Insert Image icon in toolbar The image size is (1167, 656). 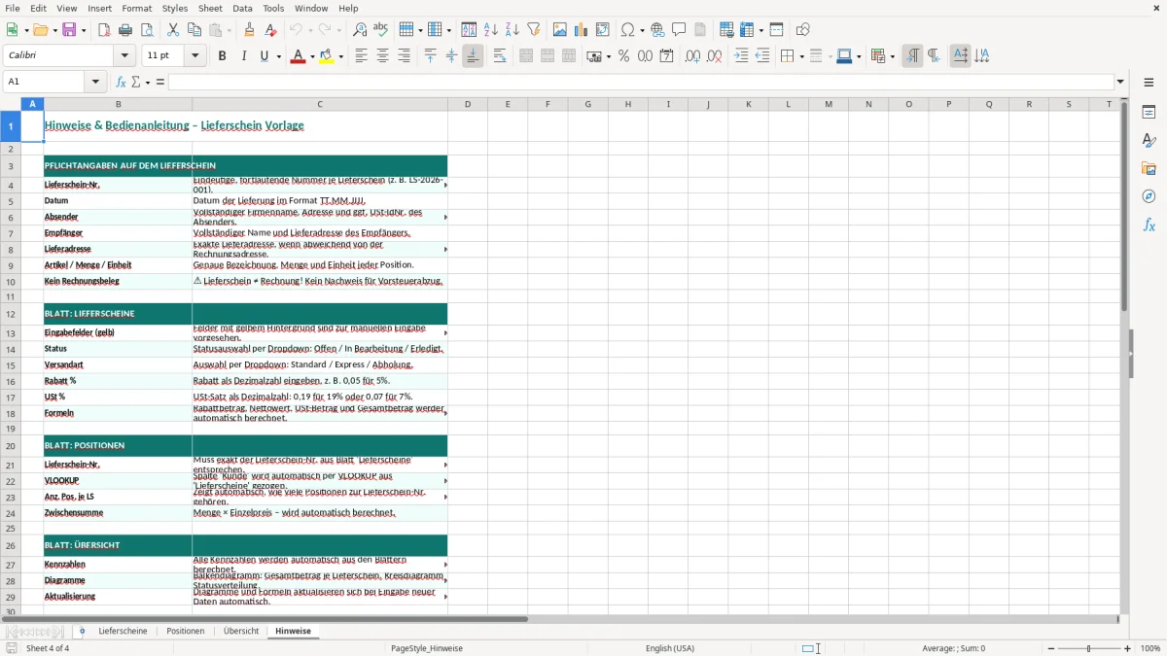560,30
